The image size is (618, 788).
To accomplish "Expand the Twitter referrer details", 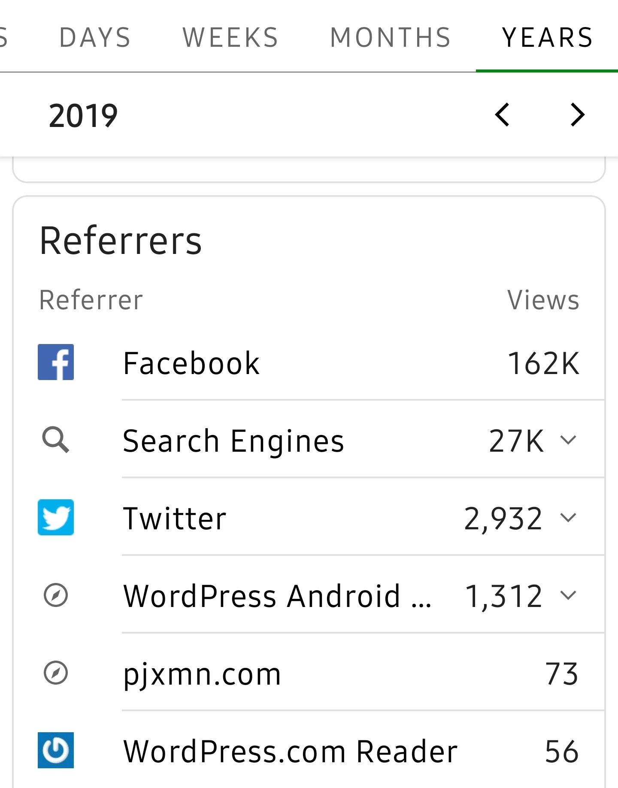I will pos(568,518).
